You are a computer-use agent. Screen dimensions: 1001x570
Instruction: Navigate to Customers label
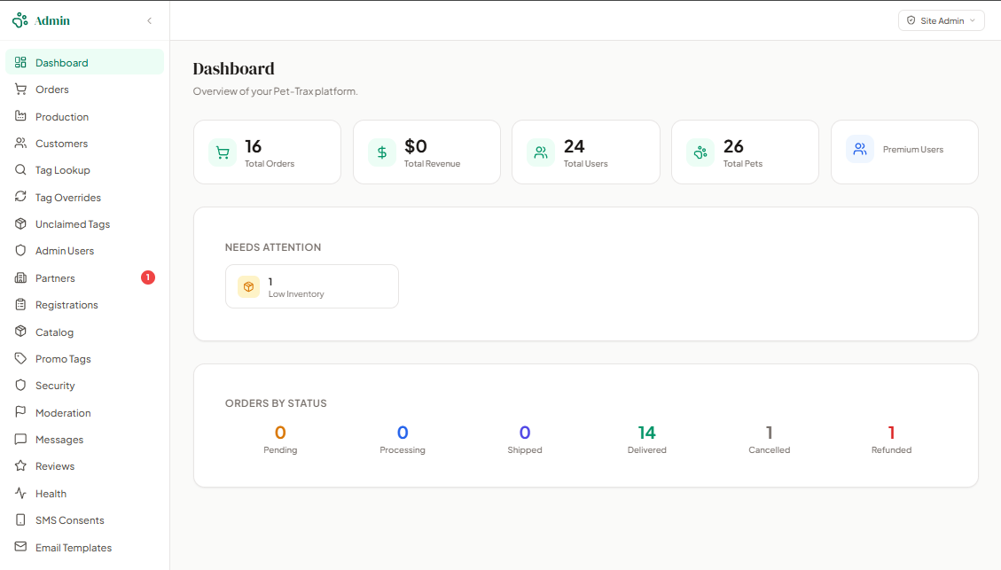pos(61,144)
